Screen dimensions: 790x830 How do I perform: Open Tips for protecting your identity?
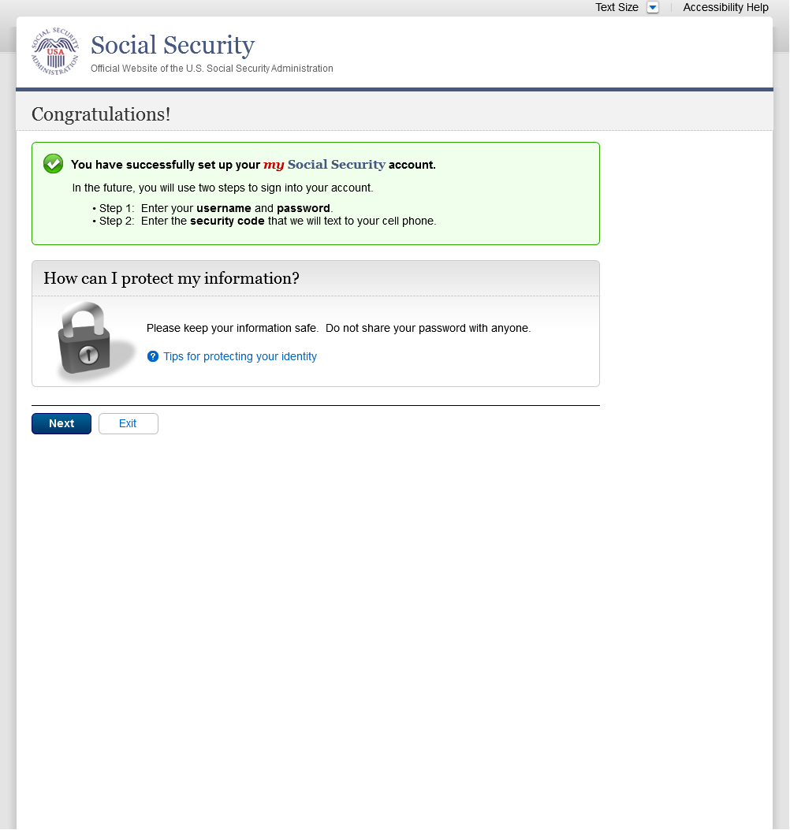point(240,357)
